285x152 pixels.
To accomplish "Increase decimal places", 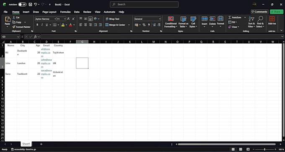I will (154, 25).
